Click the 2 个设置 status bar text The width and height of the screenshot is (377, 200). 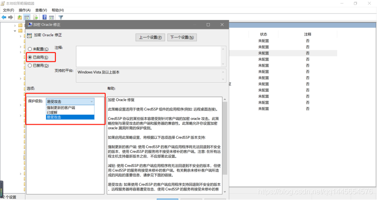[x=10, y=197]
